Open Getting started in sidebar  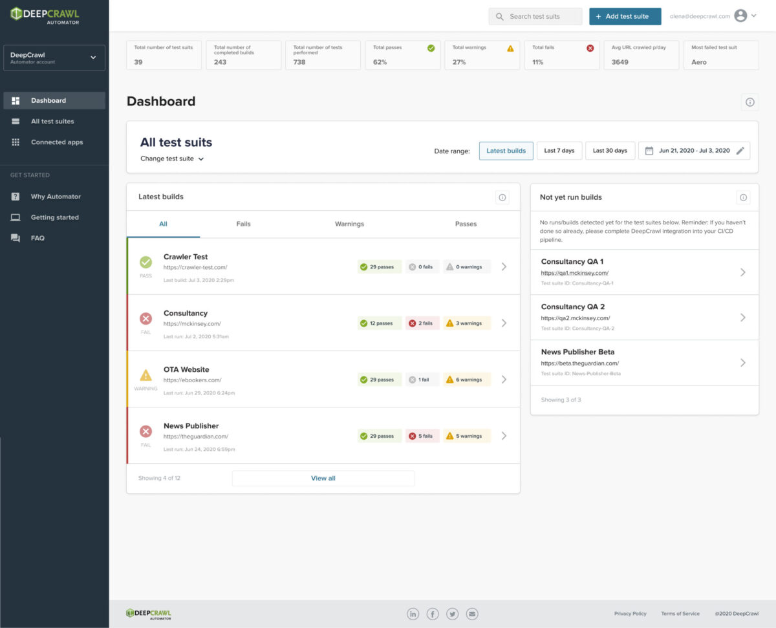54,217
